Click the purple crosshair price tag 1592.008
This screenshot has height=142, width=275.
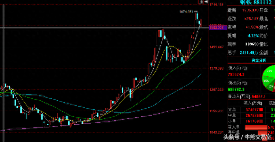tap(218, 28)
